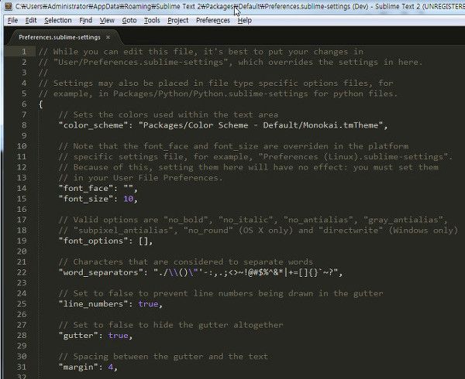Image resolution: width=465 pixels, height=379 pixels.
Task: Click the font_size value 10
Action: 128,199
